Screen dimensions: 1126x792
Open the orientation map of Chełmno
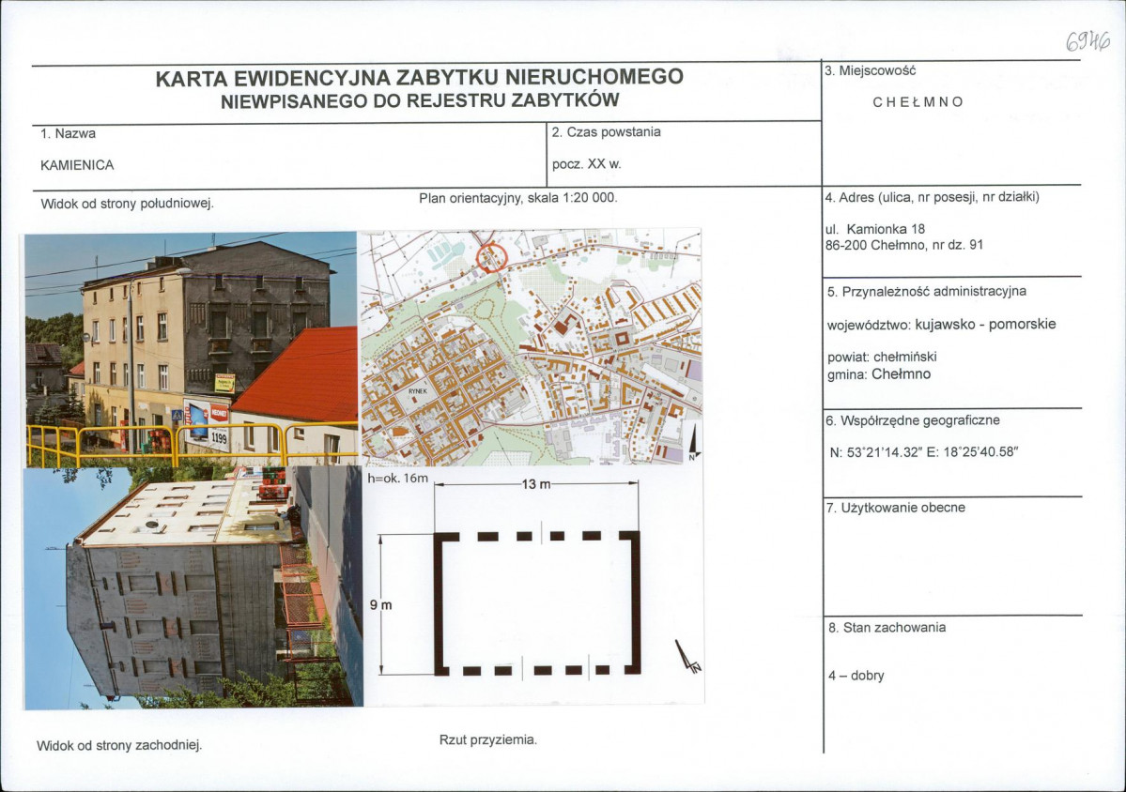tap(530, 347)
